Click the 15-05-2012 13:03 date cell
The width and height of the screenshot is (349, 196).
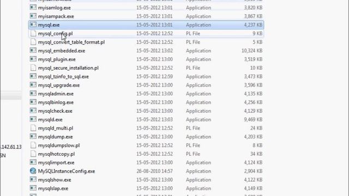pos(154,120)
